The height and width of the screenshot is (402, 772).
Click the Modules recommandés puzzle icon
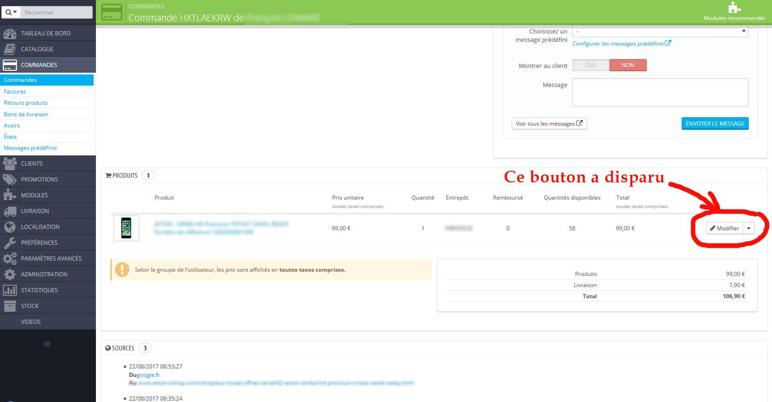734,7
